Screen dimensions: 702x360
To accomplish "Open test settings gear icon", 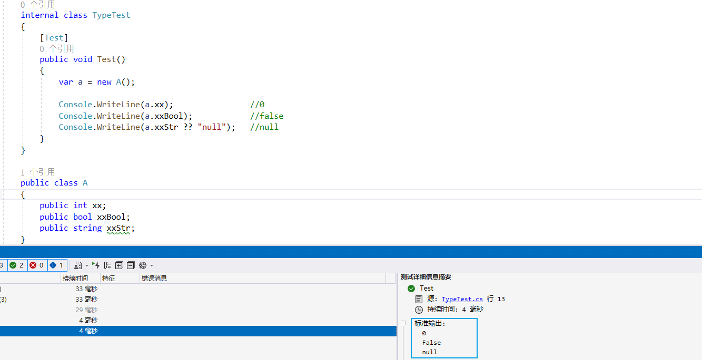I will coord(143,265).
